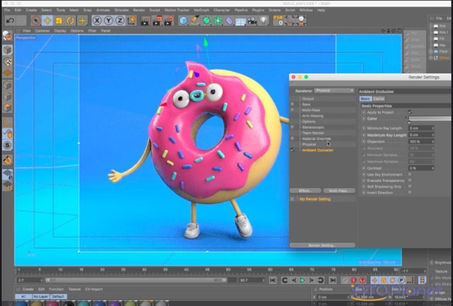Toggle the X axis lock

97,20
